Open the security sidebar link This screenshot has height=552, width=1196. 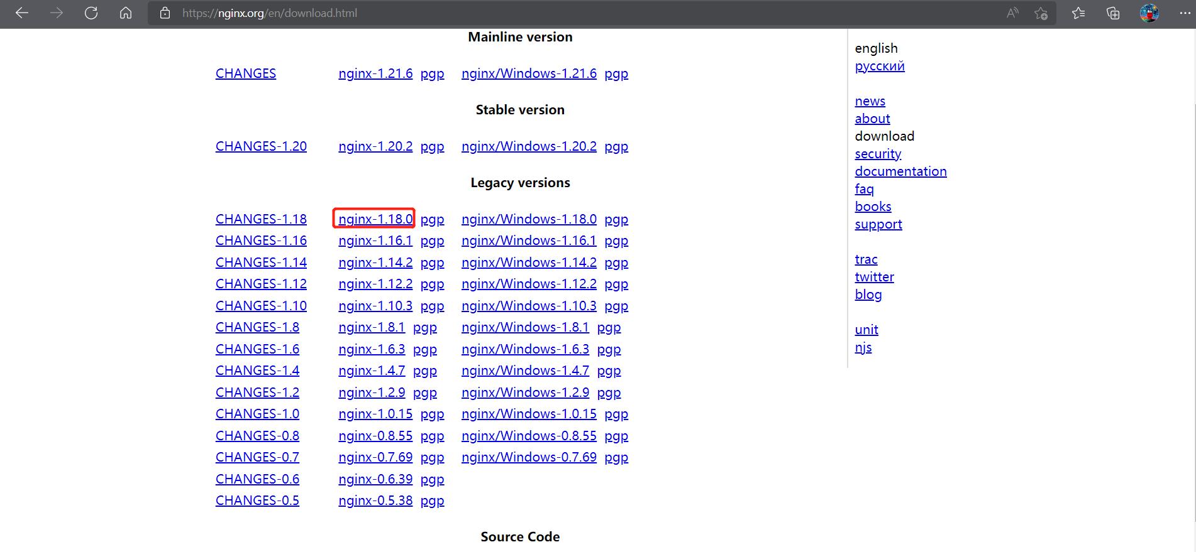878,154
